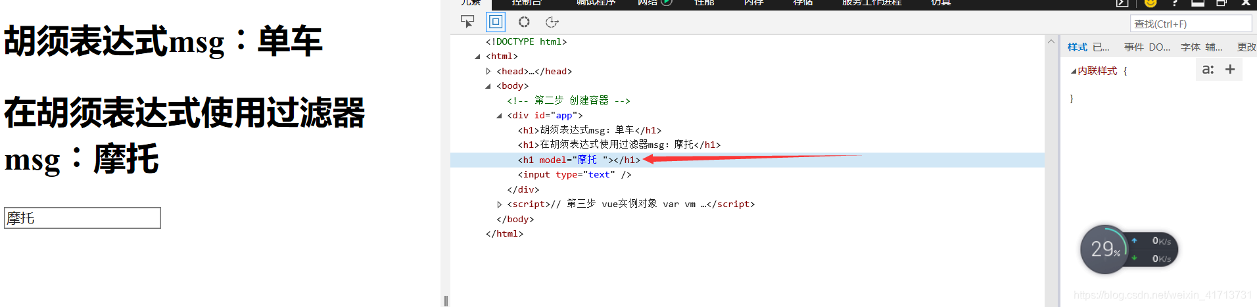Image resolution: width=1257 pixels, height=307 pixels.
Task: Collapse the 内联样式 section
Action: coord(1074,71)
